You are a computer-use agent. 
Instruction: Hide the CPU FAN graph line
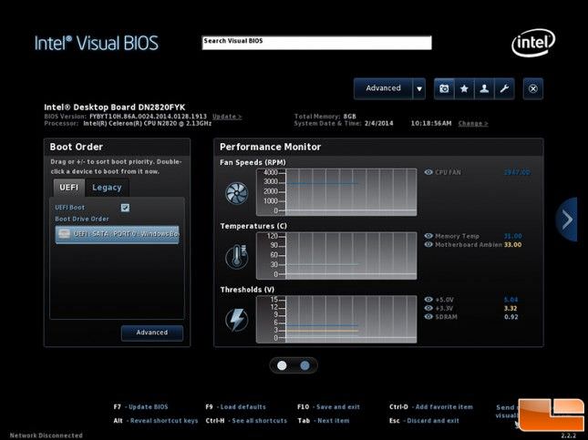(x=429, y=171)
